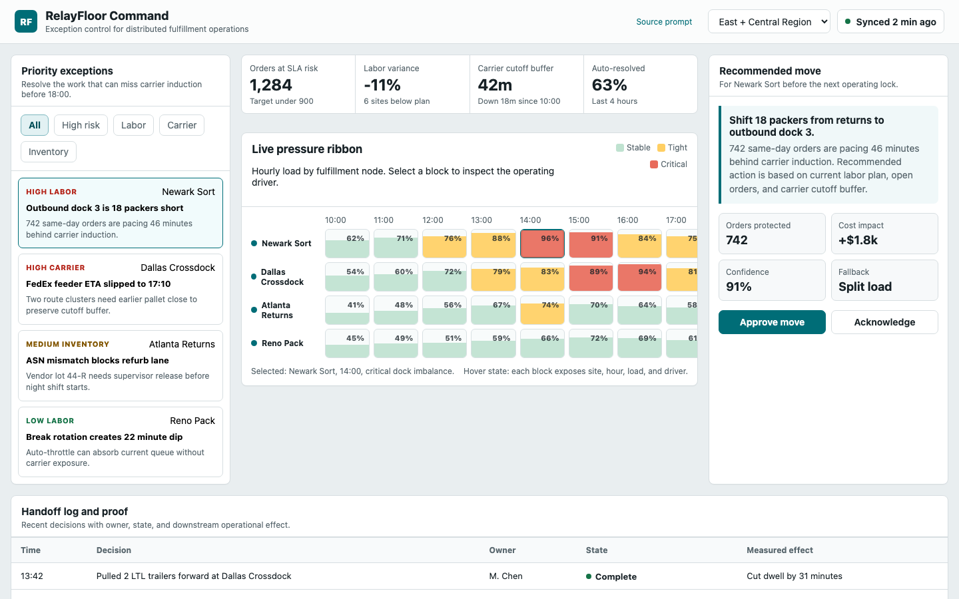The image size is (959, 599).
Task: Select Reno Pack 12:00 block at 51%
Action: (x=444, y=343)
